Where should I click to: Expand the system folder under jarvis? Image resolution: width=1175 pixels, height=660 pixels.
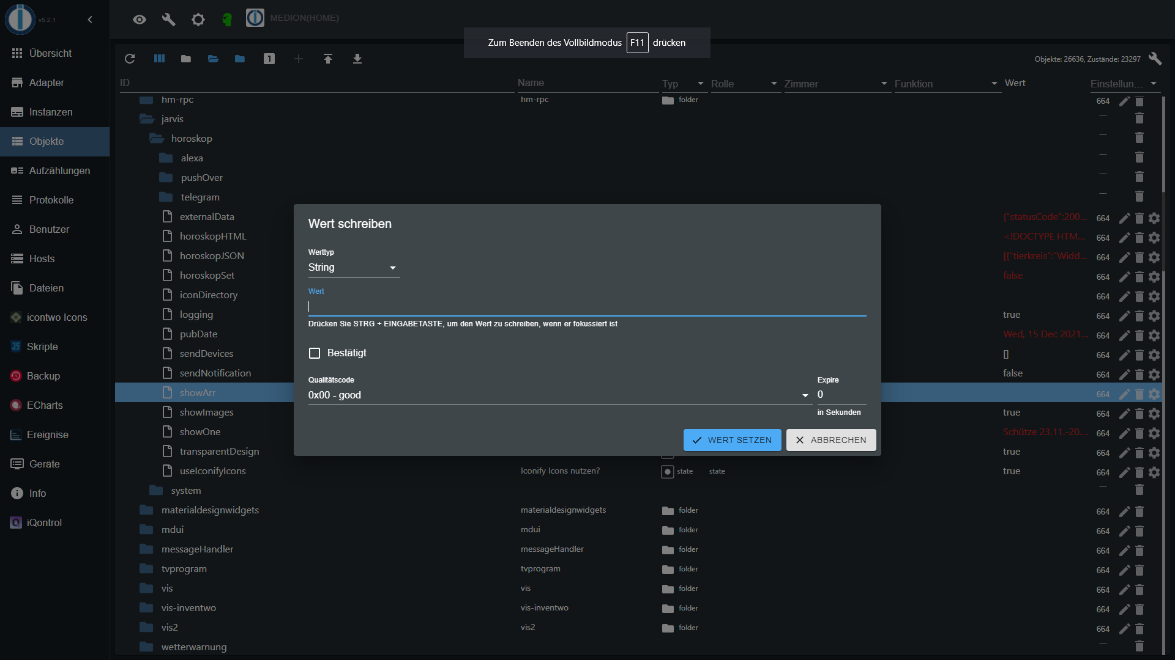click(x=156, y=490)
